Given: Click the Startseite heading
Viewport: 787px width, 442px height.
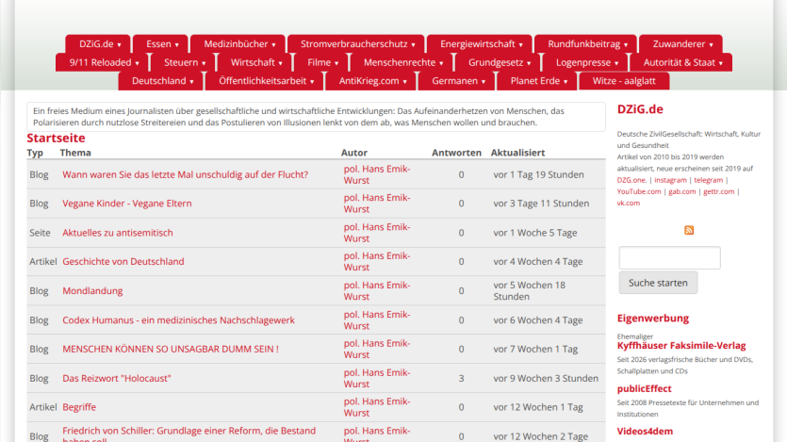Looking at the screenshot, I should 56,138.
